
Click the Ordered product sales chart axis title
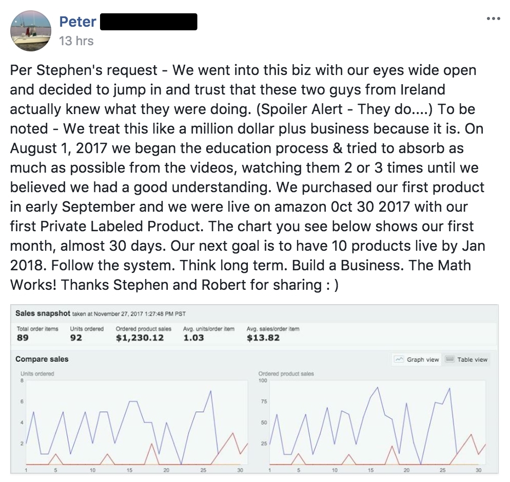(x=286, y=374)
